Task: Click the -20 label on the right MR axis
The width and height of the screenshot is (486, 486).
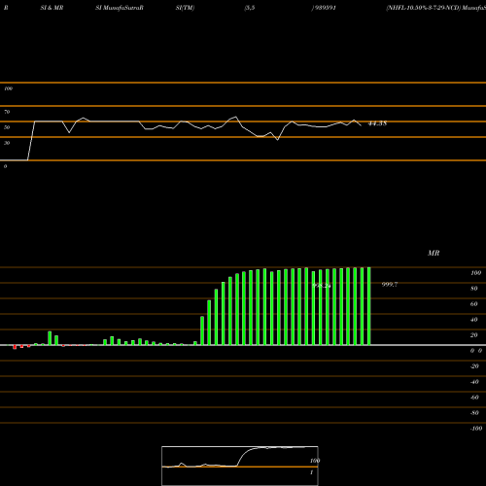Action: coord(474,366)
